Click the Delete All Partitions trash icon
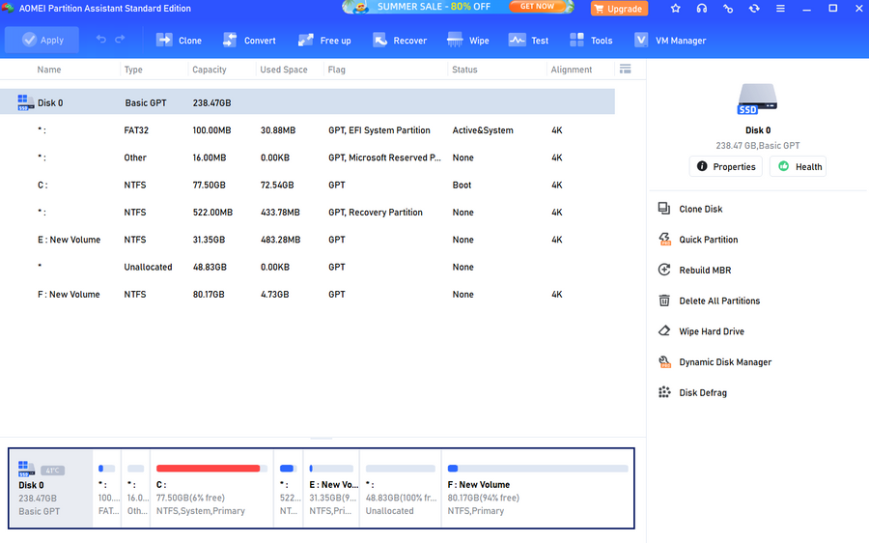The height and width of the screenshot is (543, 869). click(x=664, y=300)
